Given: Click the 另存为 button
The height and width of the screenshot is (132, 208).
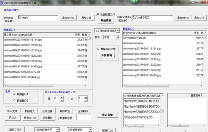Looking at the screenshot, I should (13, 118).
